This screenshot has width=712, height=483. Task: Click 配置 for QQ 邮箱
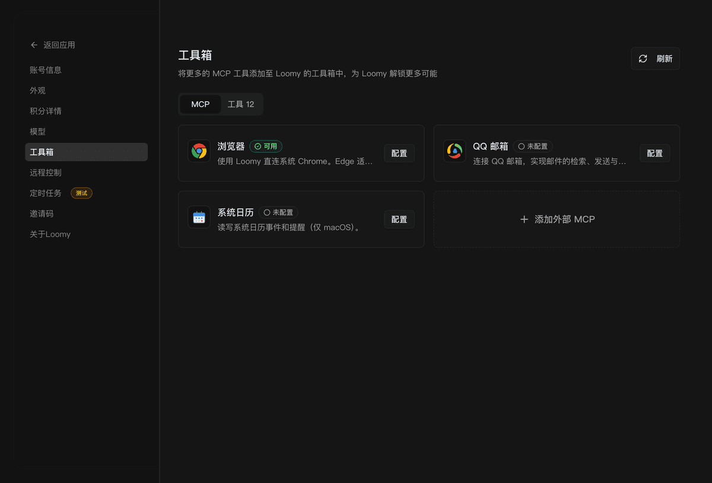654,153
